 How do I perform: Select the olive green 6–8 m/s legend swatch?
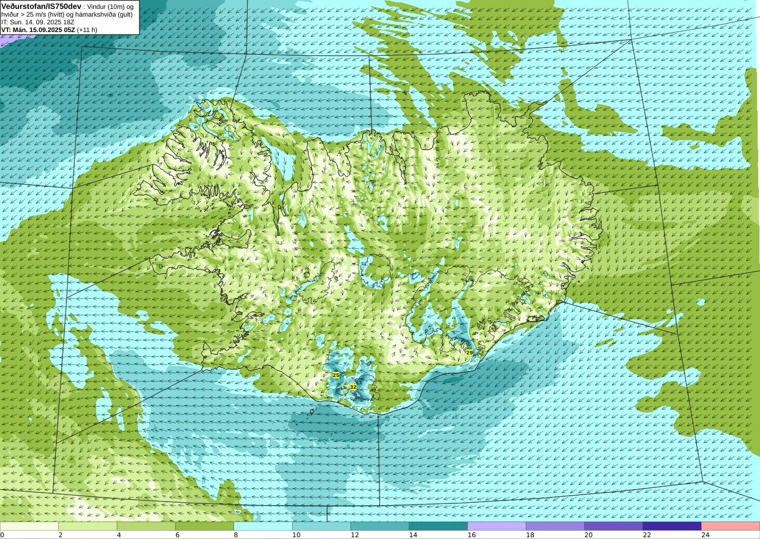tap(204, 526)
